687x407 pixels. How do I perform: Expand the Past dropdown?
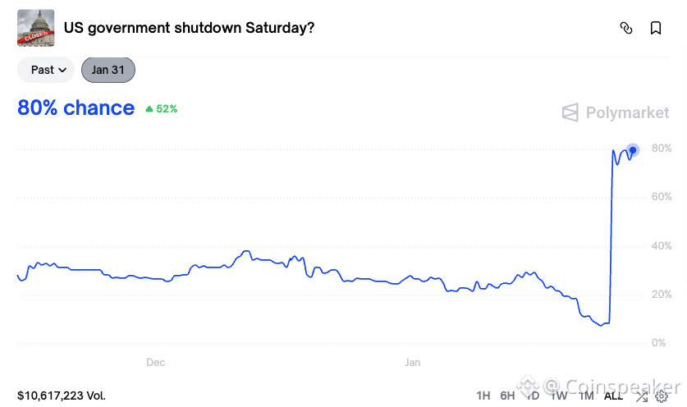pyautogui.click(x=46, y=70)
